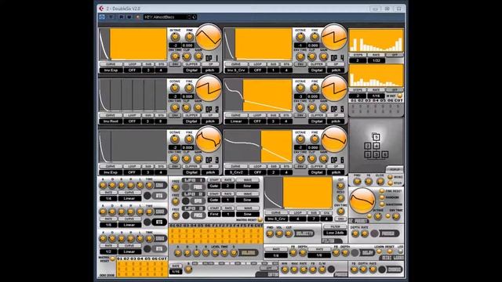The width and height of the screenshot is (502, 282).
Task: Click the large waveform circle beside Fine Reset
Action: pyautogui.click(x=362, y=201)
